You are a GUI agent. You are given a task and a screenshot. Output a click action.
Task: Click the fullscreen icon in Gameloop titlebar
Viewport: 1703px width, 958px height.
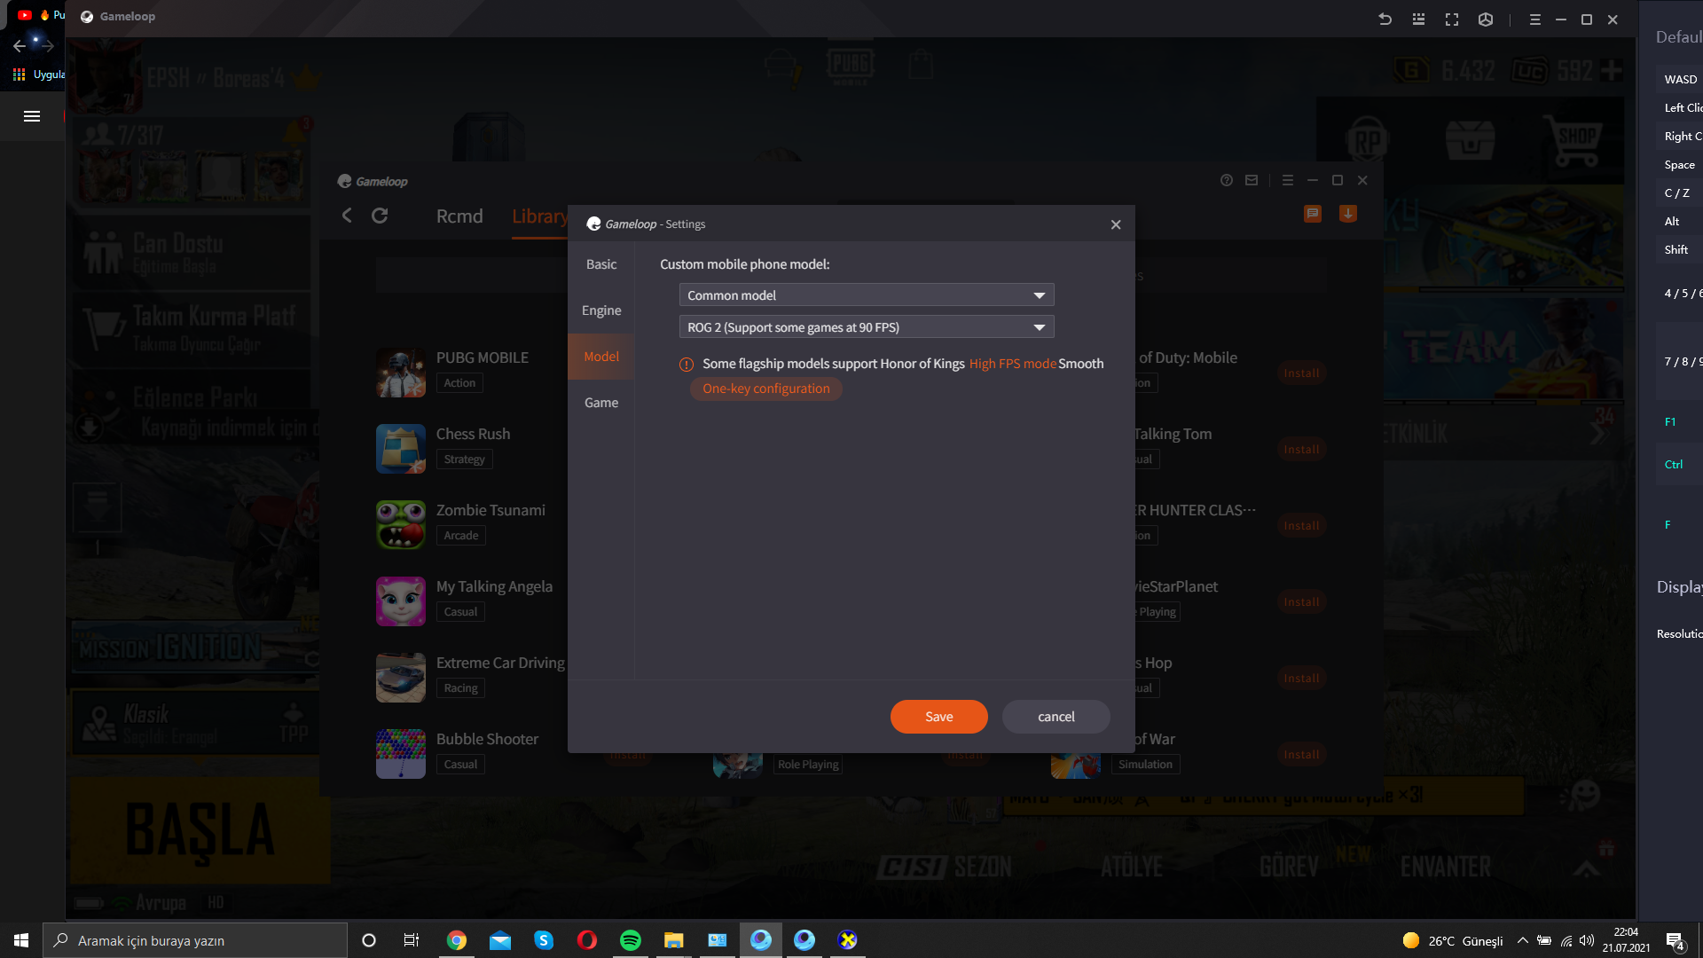point(1452,20)
